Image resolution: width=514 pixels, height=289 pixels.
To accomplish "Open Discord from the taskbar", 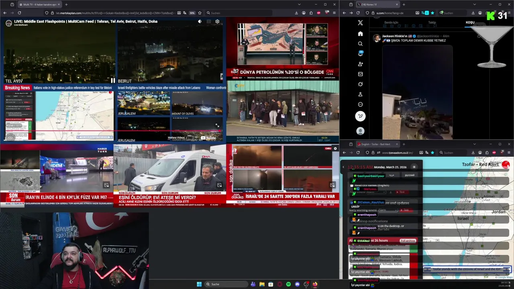I will coord(297,284).
